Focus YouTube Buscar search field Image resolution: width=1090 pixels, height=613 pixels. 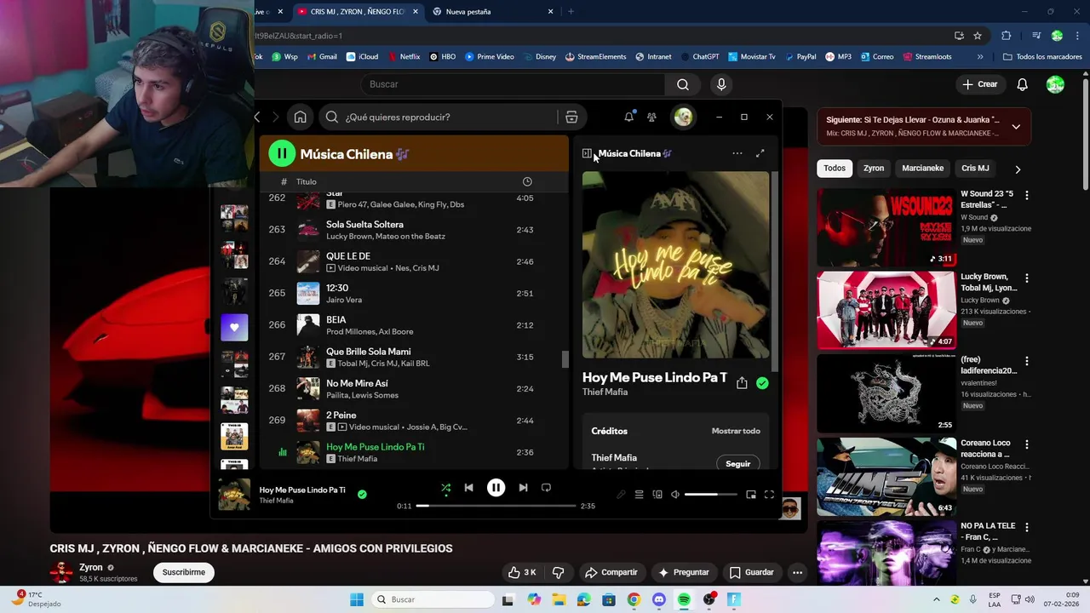[x=513, y=84]
